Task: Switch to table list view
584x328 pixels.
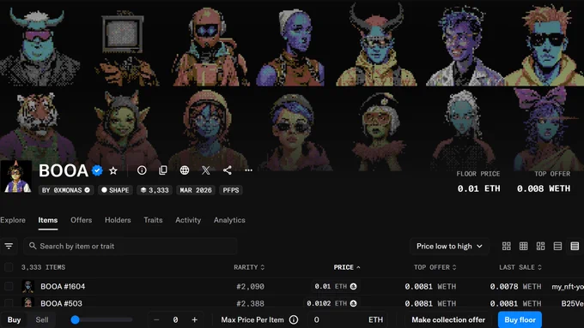Action: (x=575, y=246)
